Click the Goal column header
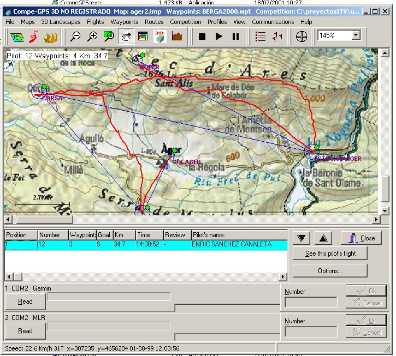This screenshot has width=396, height=356. click(x=105, y=235)
